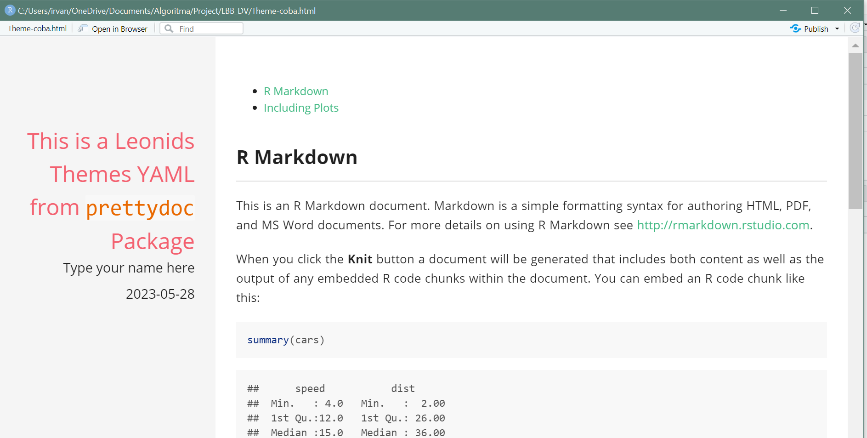The image size is (867, 438).
Task: Follow the Including Plots contents link
Action: point(301,108)
